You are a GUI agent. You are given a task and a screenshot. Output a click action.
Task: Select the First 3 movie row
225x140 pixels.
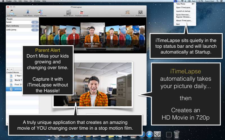14,85
